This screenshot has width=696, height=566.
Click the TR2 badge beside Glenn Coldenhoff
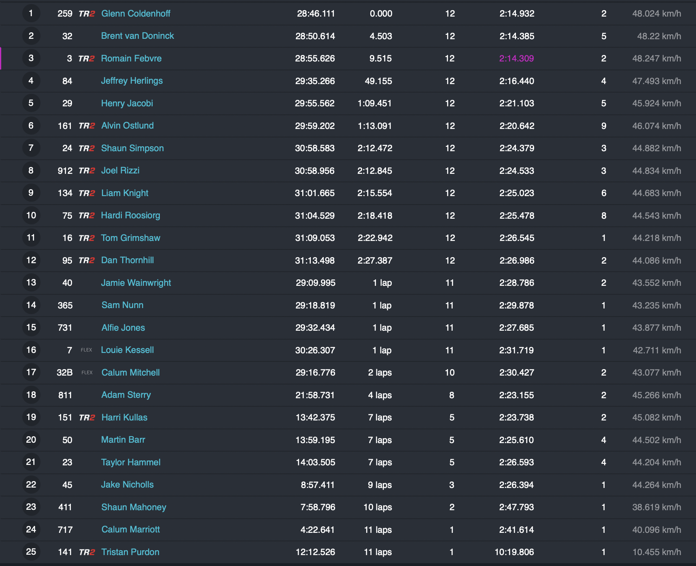87,14
